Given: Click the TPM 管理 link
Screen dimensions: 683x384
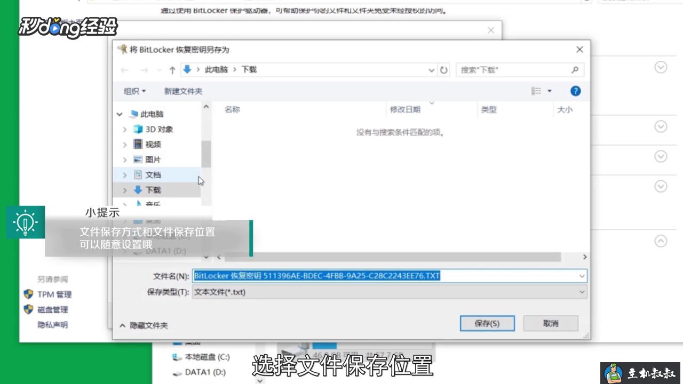Looking at the screenshot, I should coord(54,294).
